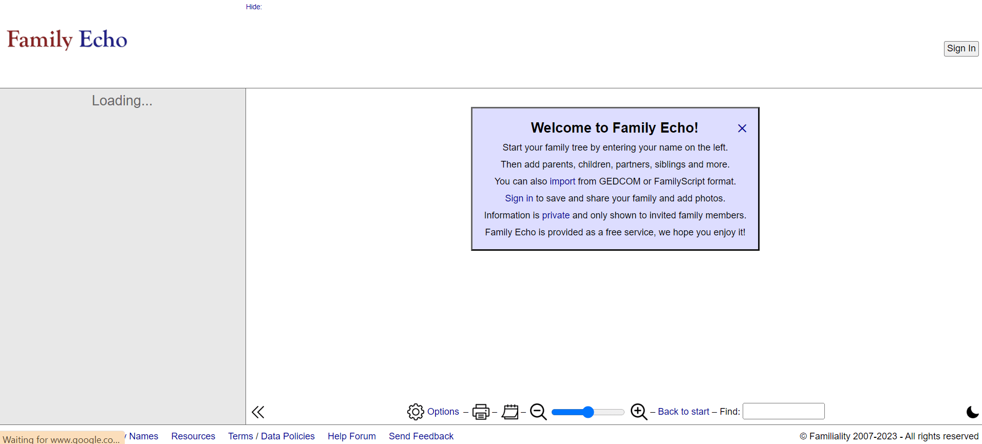Click the Loading... text in sidebar
Screen dimensions: 982x444
[122, 100]
